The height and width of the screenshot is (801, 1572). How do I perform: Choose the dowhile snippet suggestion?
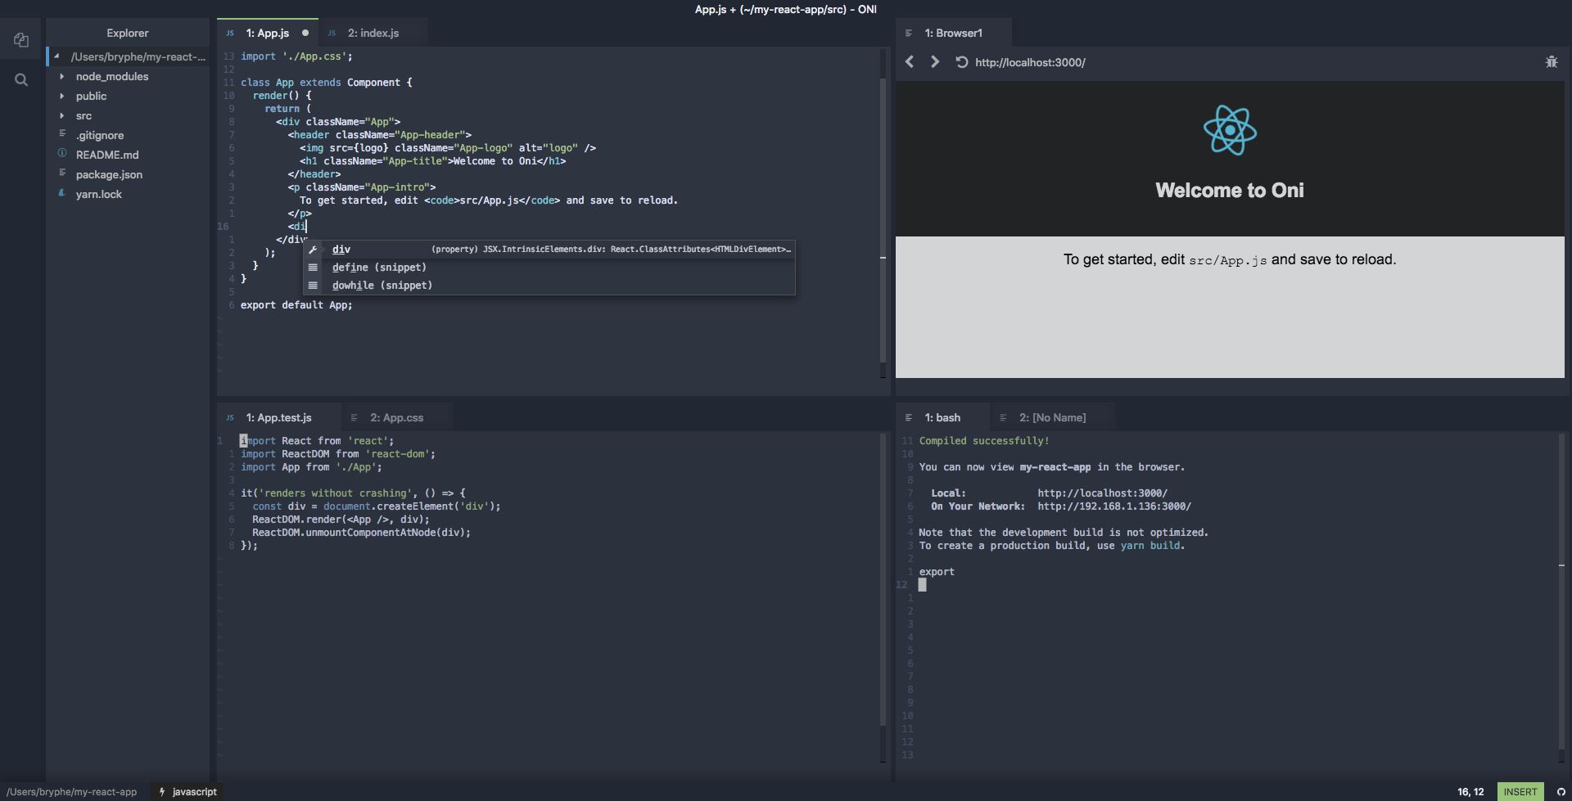click(x=382, y=286)
